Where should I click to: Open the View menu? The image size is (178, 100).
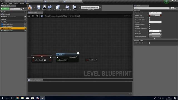(x=11, y=4)
